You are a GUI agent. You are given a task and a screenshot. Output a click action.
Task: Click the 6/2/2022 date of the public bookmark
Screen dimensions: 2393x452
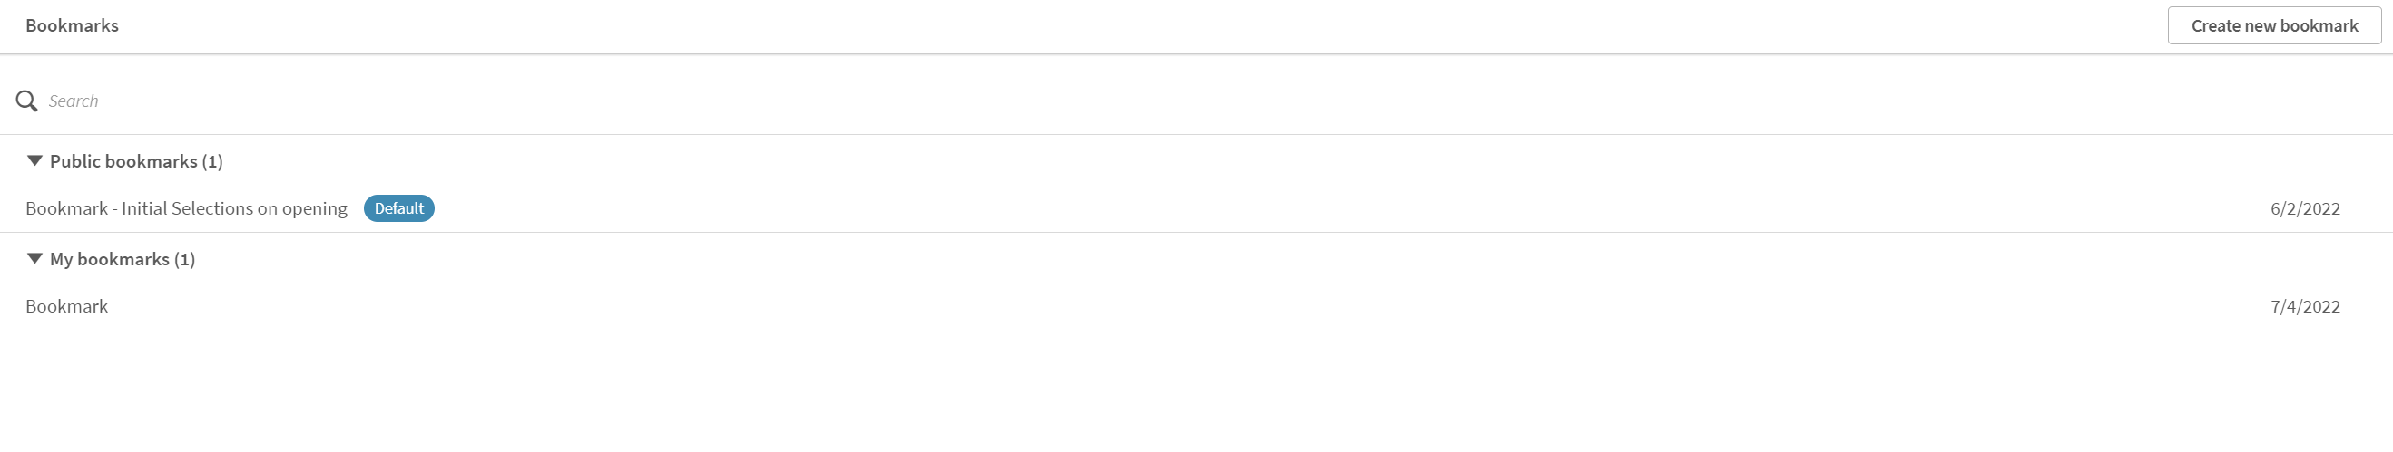pyautogui.click(x=2305, y=209)
